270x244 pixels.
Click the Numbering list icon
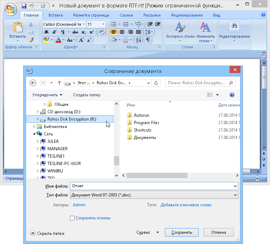(126, 24)
